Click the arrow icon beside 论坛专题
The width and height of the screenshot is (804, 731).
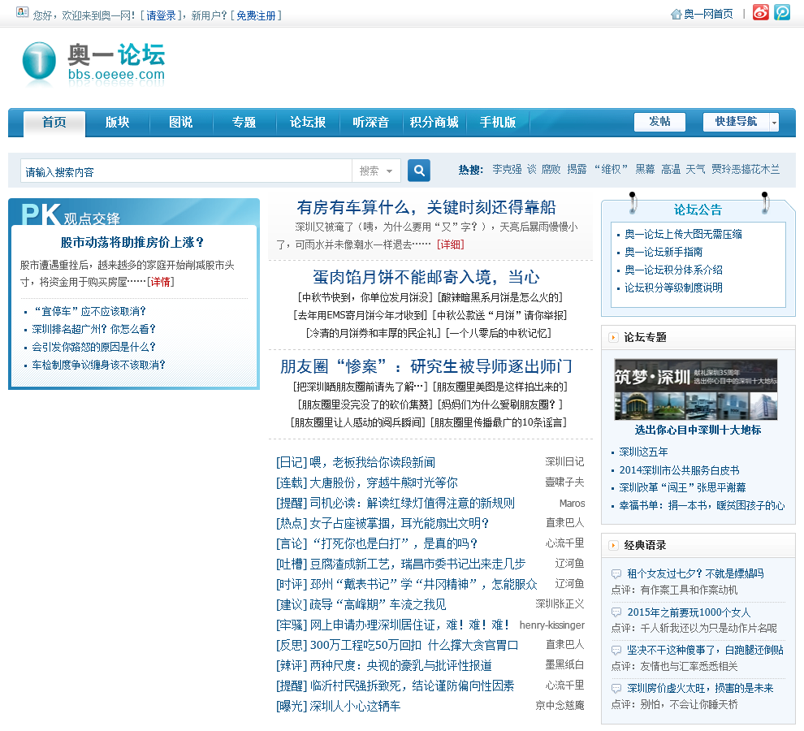[613, 338]
